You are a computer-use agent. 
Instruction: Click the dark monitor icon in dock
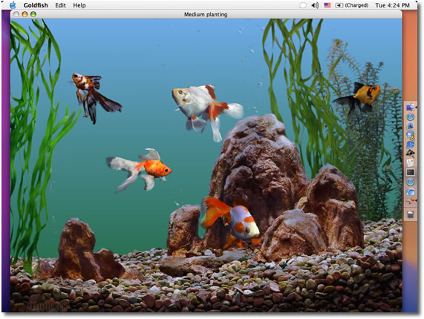tap(411, 172)
